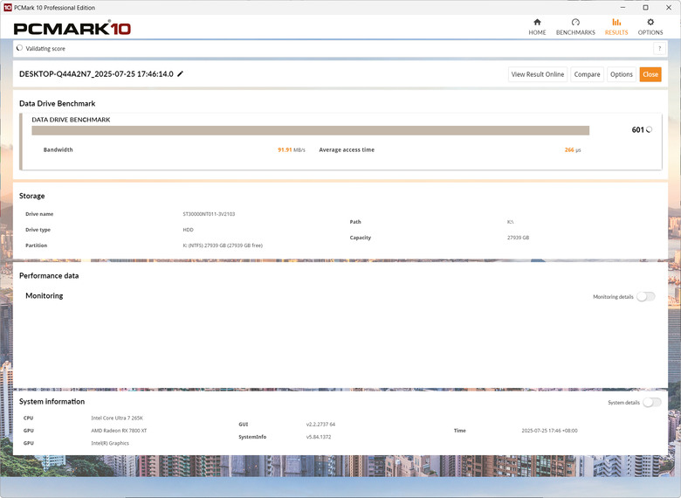The image size is (681, 498).
Task: Click the bandwidth value 91.91 MB/s
Action: (x=292, y=150)
